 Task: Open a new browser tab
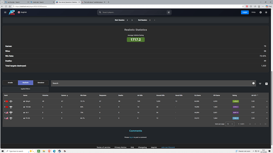point(108,2)
